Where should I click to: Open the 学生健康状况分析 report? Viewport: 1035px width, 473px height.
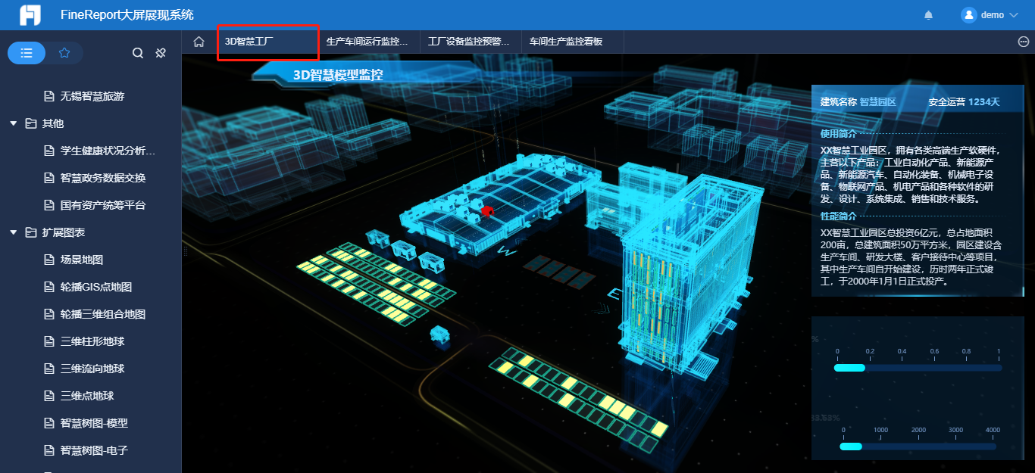pyautogui.click(x=108, y=151)
